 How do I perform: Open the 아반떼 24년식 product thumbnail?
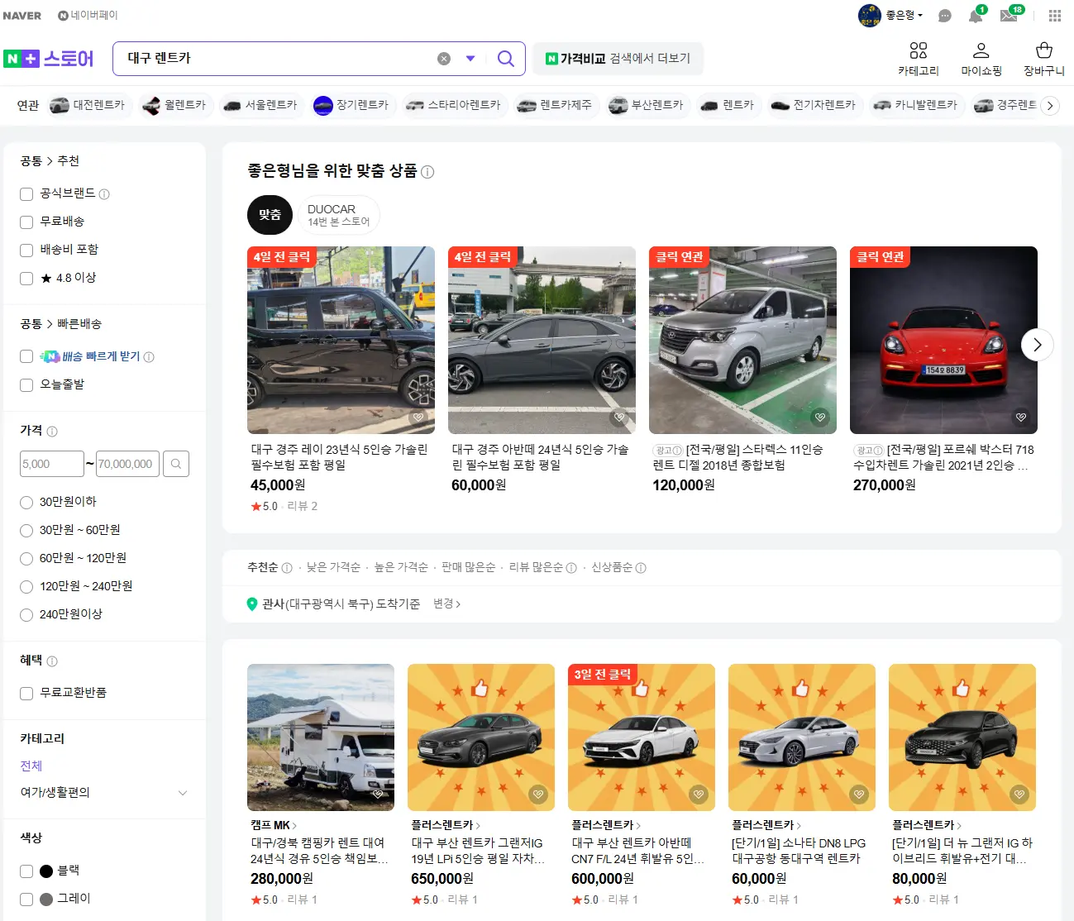(x=542, y=340)
